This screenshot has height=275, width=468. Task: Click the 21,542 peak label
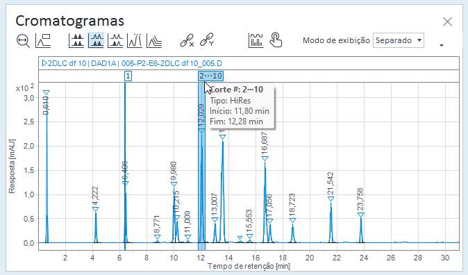click(331, 183)
